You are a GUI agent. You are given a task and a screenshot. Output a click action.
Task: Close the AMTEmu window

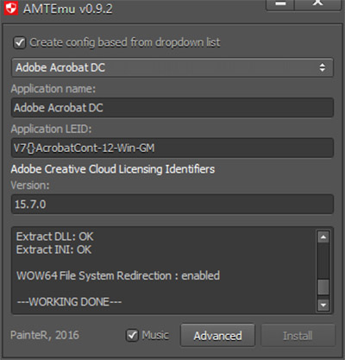[x=318, y=4]
